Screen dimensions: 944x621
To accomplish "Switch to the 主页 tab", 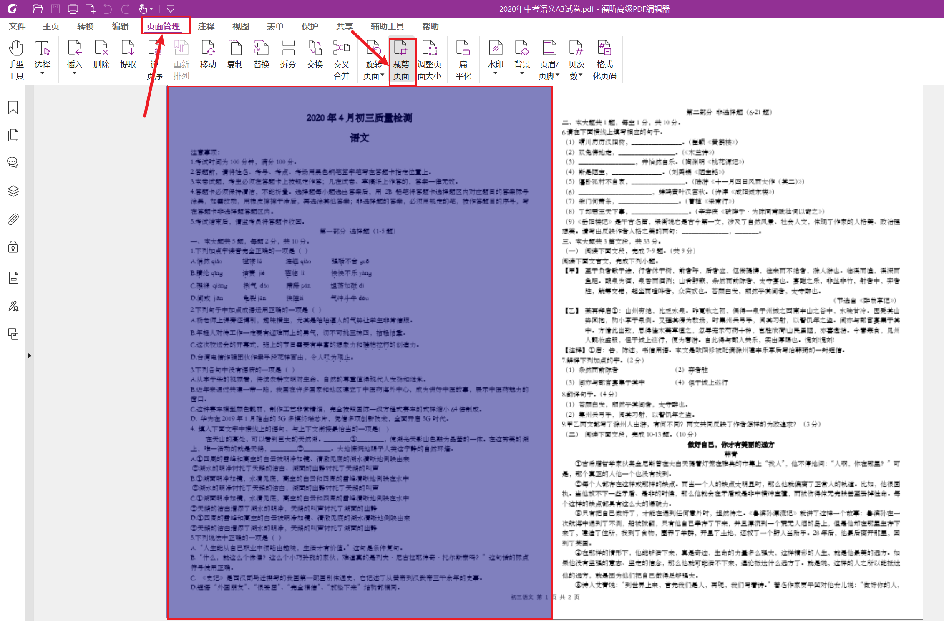I will tap(51, 26).
